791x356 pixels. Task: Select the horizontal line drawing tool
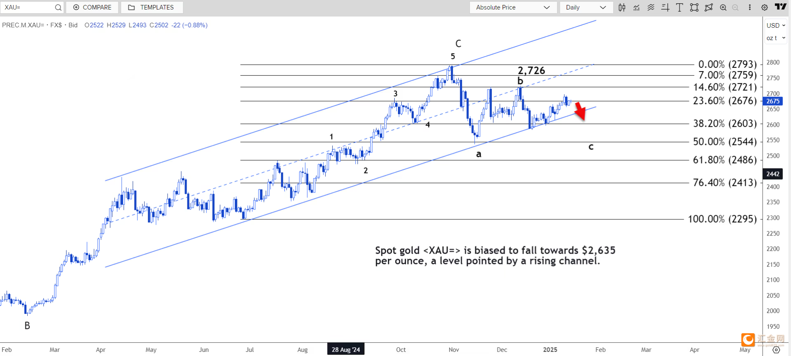(665, 7)
